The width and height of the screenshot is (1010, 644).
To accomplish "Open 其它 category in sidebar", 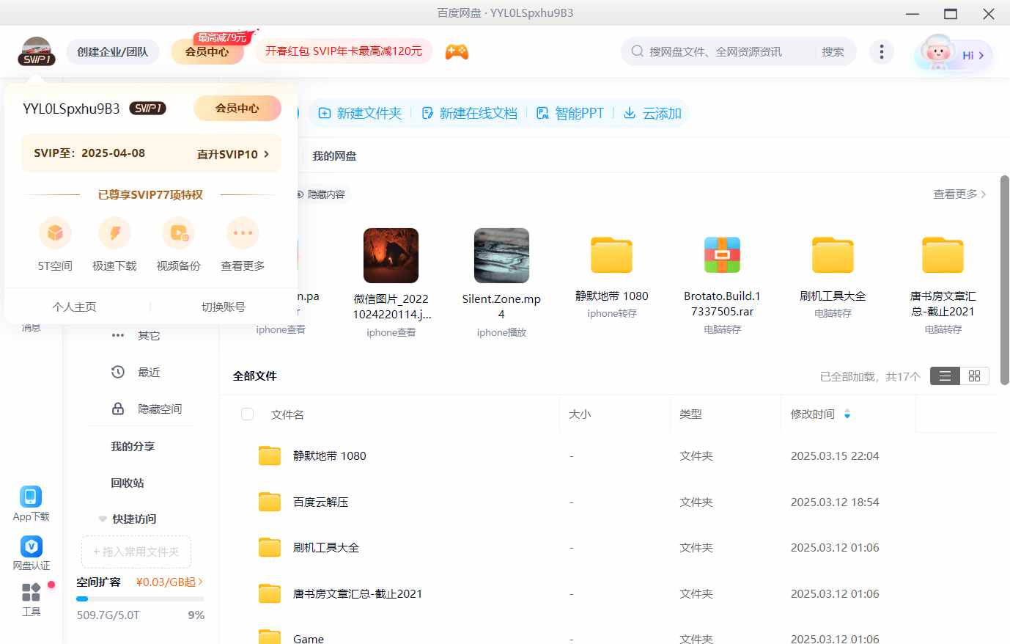I will (149, 335).
